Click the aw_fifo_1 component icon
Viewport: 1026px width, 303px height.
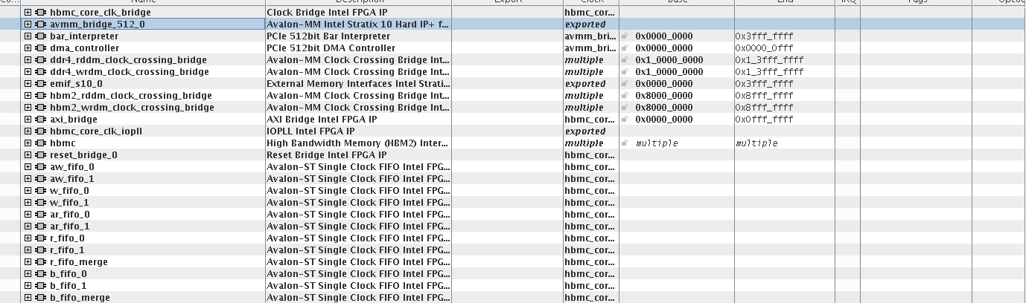click(40, 179)
